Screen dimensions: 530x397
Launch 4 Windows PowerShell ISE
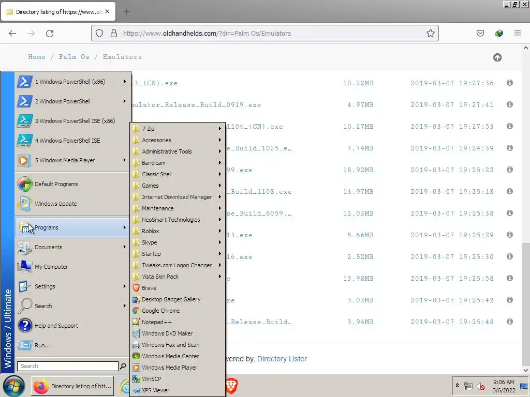(x=72, y=141)
